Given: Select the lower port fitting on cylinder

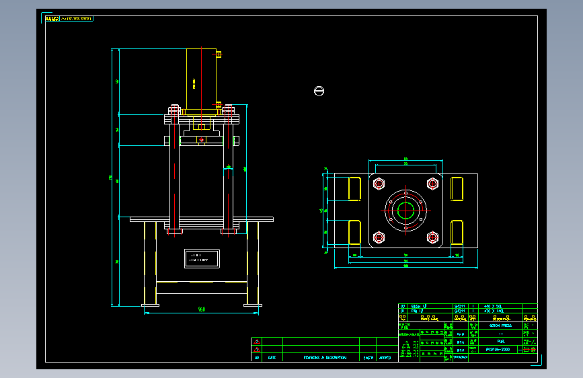Looking at the screenshot, I should pyautogui.click(x=219, y=104).
